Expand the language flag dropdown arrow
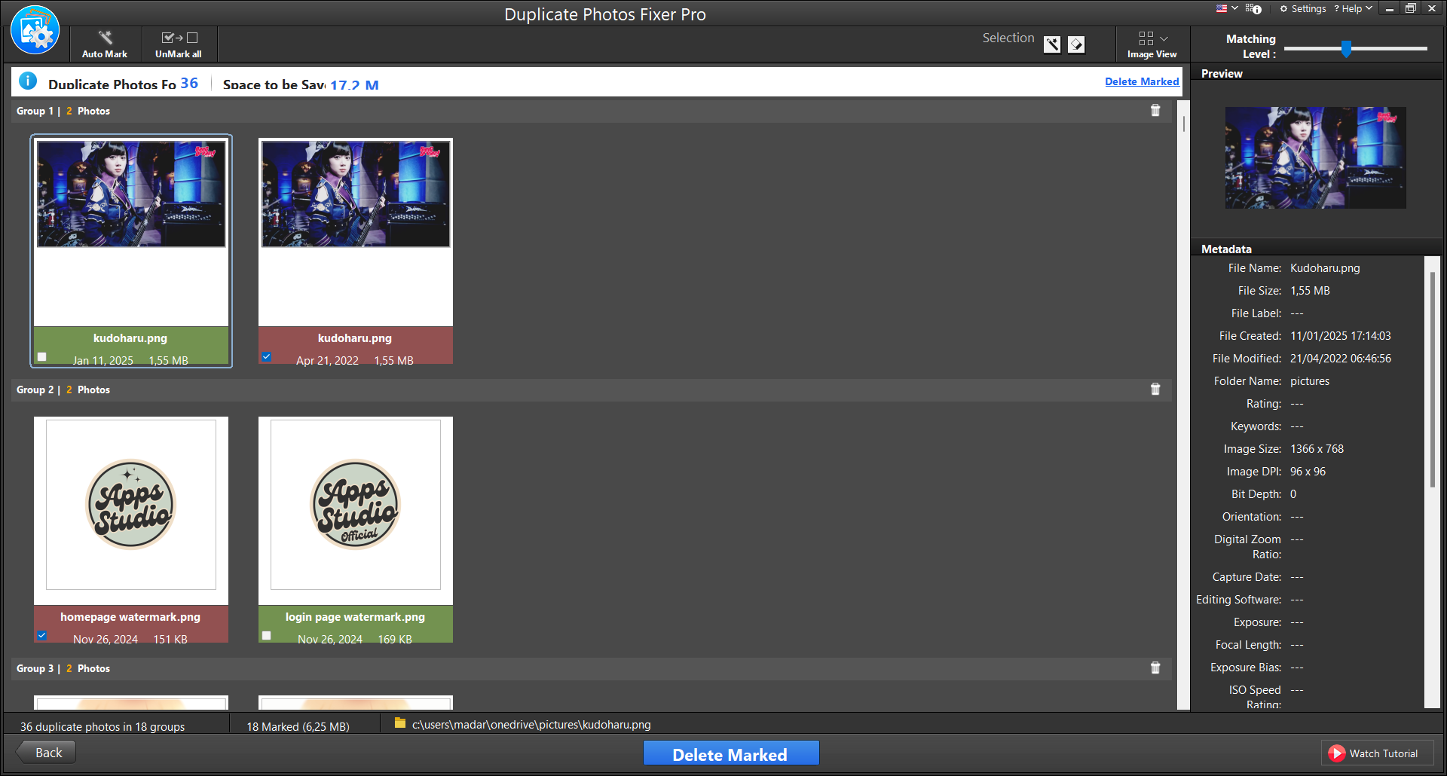The image size is (1447, 776). 1234,8
